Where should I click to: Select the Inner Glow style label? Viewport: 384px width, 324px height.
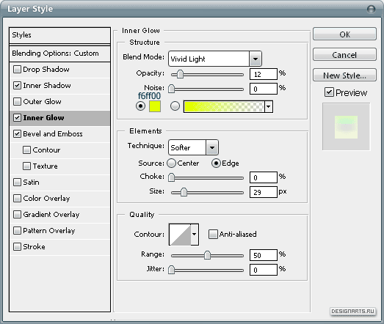43,118
